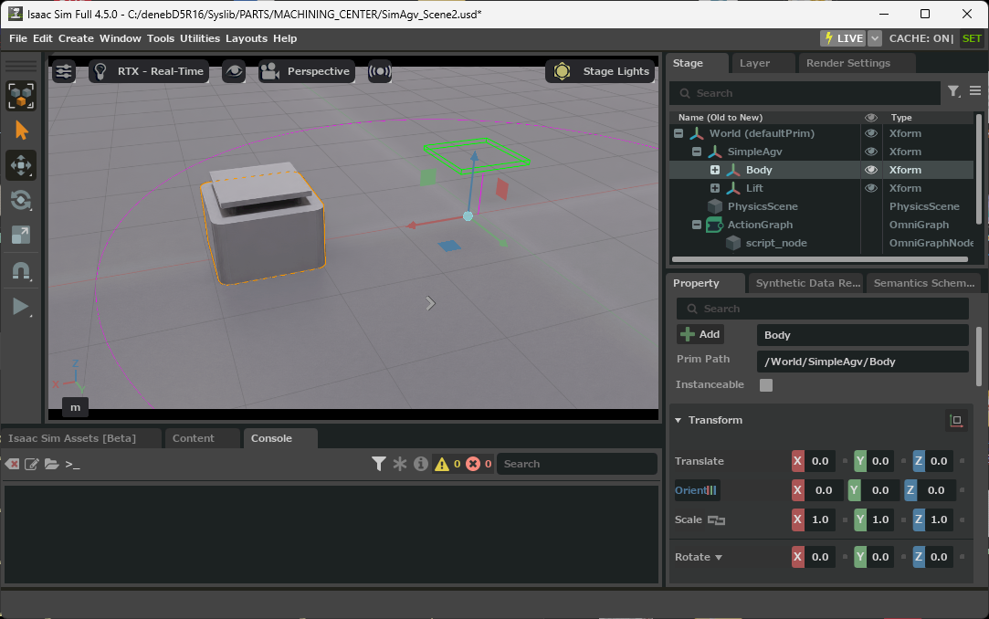The image size is (989, 619).
Task: Collapse the ActionGraph node in Stage panel
Action: [696, 225]
